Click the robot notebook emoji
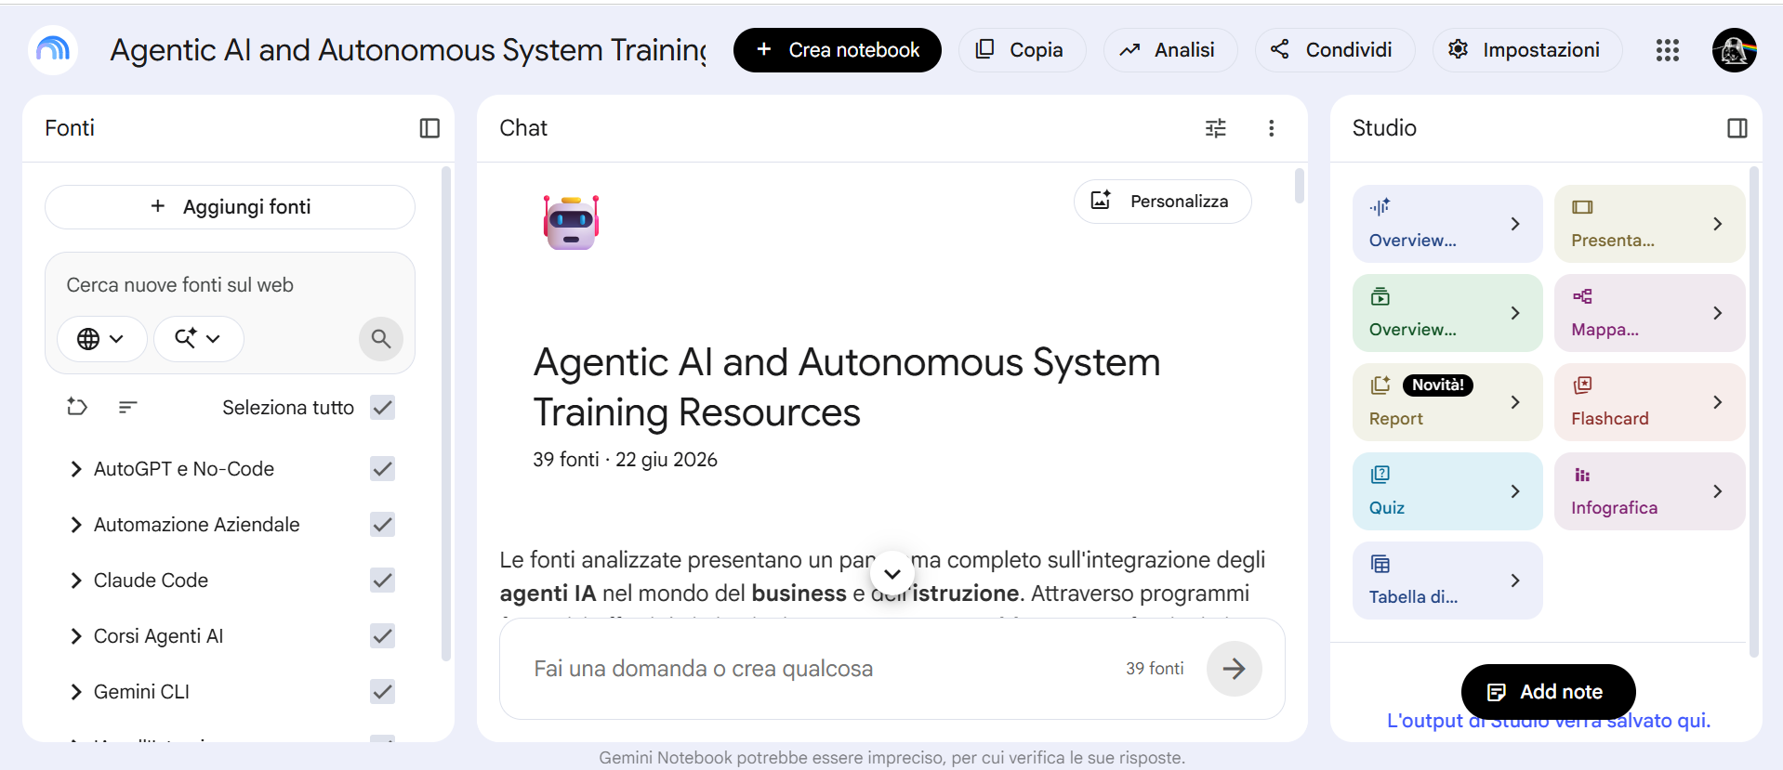This screenshot has height=770, width=1783. click(x=571, y=223)
